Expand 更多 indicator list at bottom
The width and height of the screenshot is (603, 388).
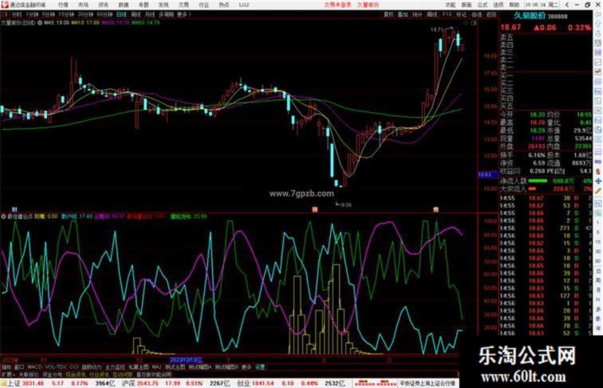tap(246, 367)
